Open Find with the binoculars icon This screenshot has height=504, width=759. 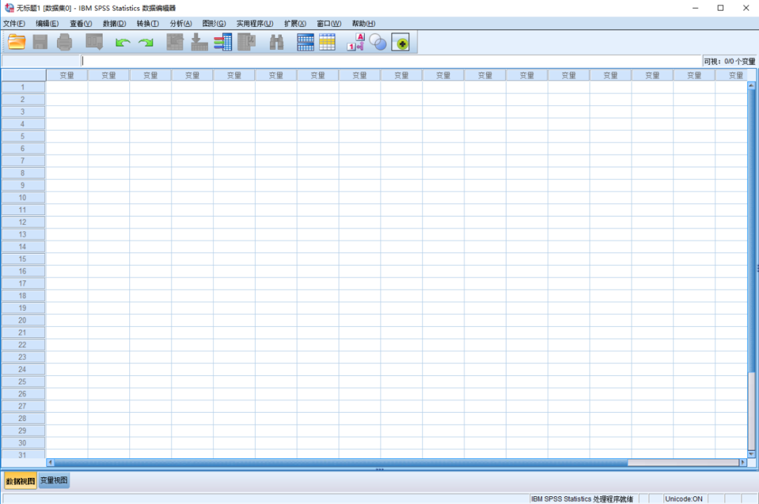276,42
